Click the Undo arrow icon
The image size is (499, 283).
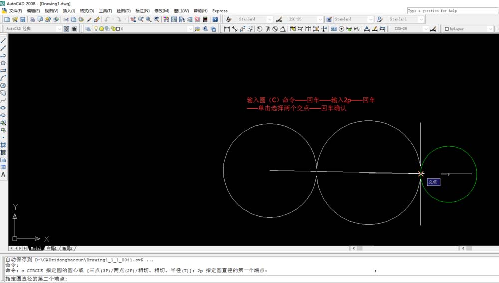coord(107,20)
